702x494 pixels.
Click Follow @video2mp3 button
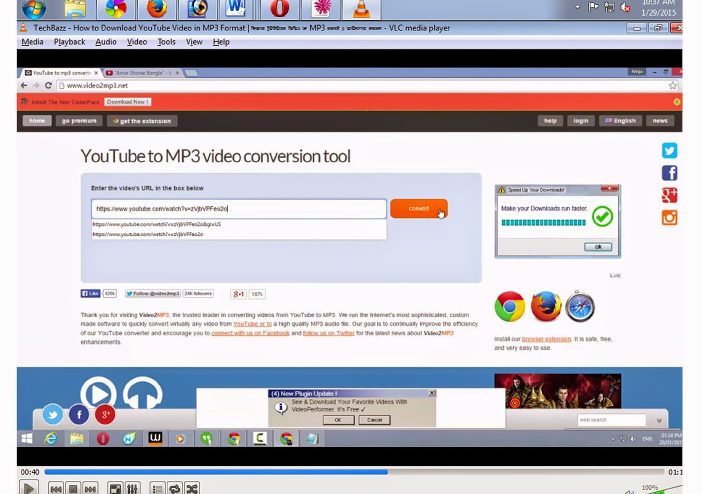point(153,294)
